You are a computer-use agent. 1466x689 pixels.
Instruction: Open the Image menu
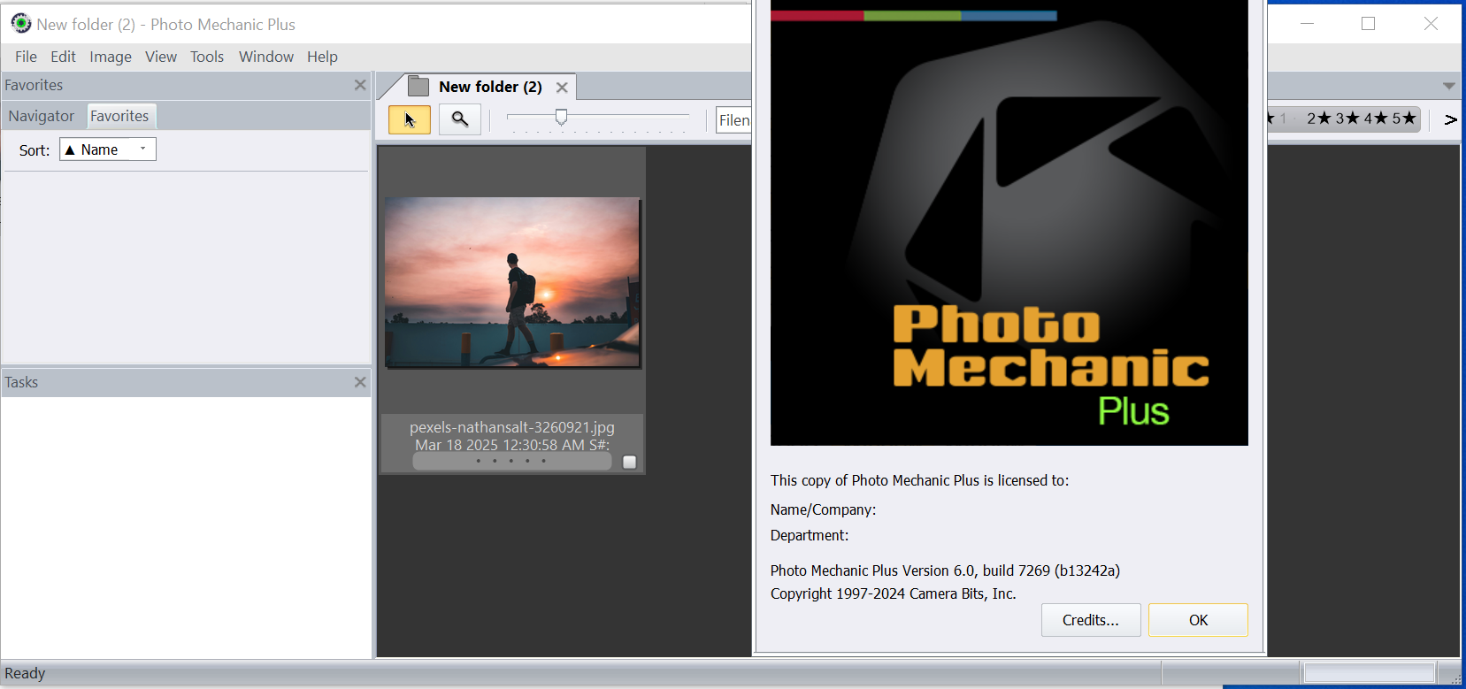(111, 57)
